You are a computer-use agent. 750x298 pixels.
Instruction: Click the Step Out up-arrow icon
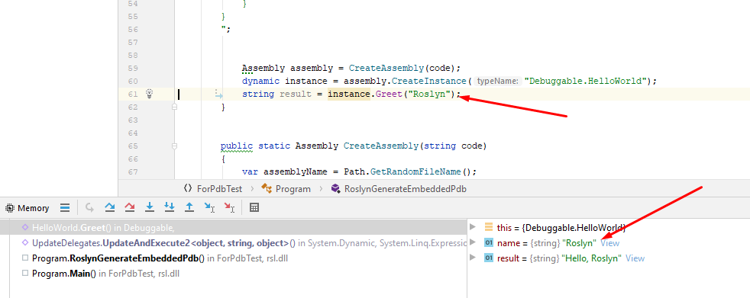click(x=189, y=207)
